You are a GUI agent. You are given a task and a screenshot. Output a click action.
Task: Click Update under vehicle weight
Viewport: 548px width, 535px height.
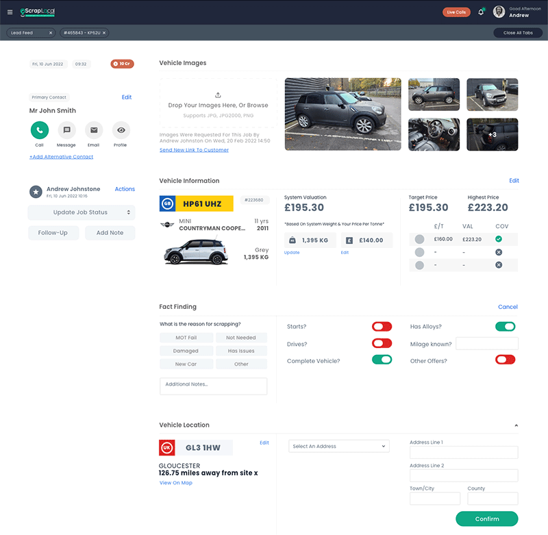point(292,253)
